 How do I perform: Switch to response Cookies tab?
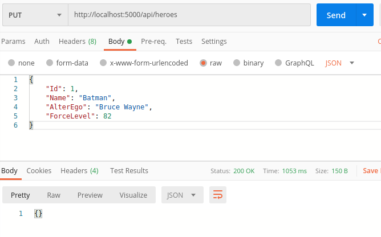pos(39,171)
